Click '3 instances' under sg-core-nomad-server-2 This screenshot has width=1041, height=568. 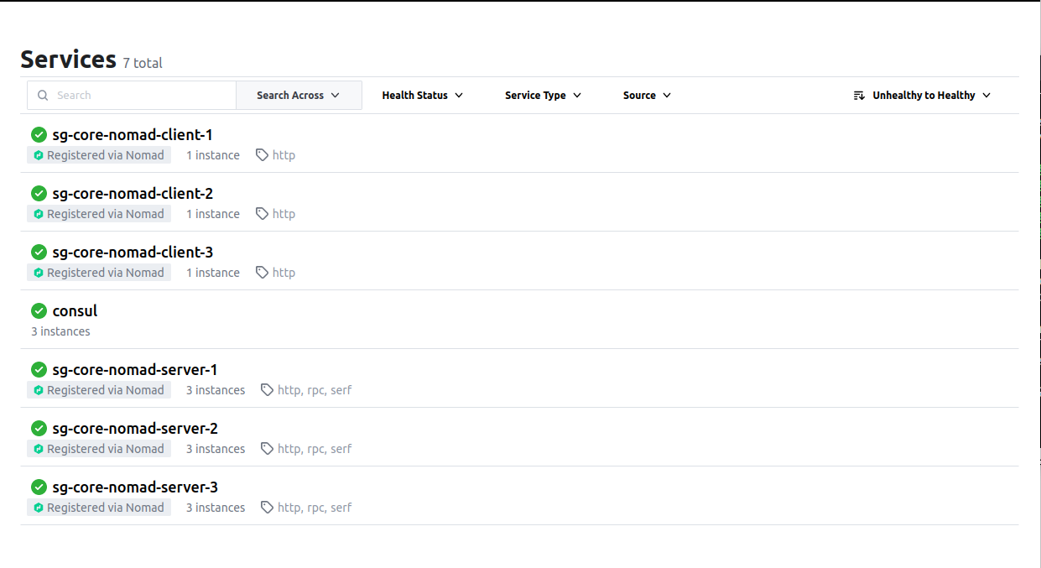(216, 449)
